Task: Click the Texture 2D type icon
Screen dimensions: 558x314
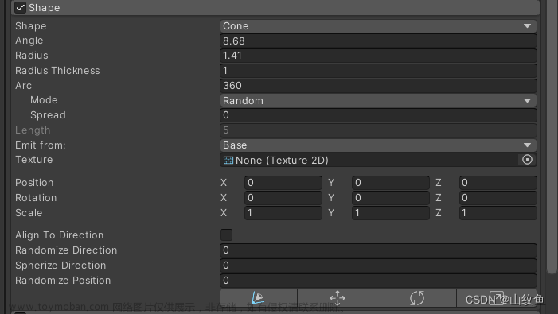Action: pyautogui.click(x=228, y=161)
